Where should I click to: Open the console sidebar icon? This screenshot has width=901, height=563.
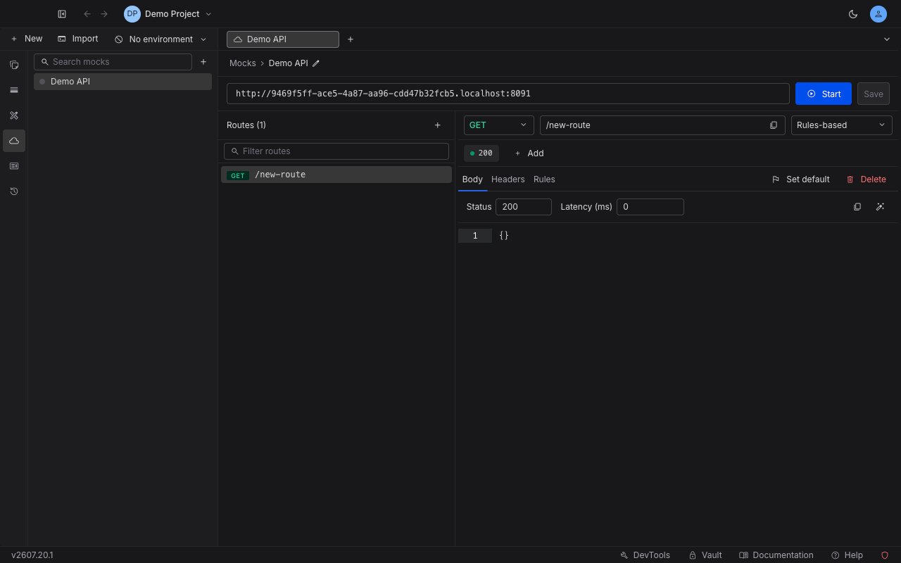click(x=14, y=166)
